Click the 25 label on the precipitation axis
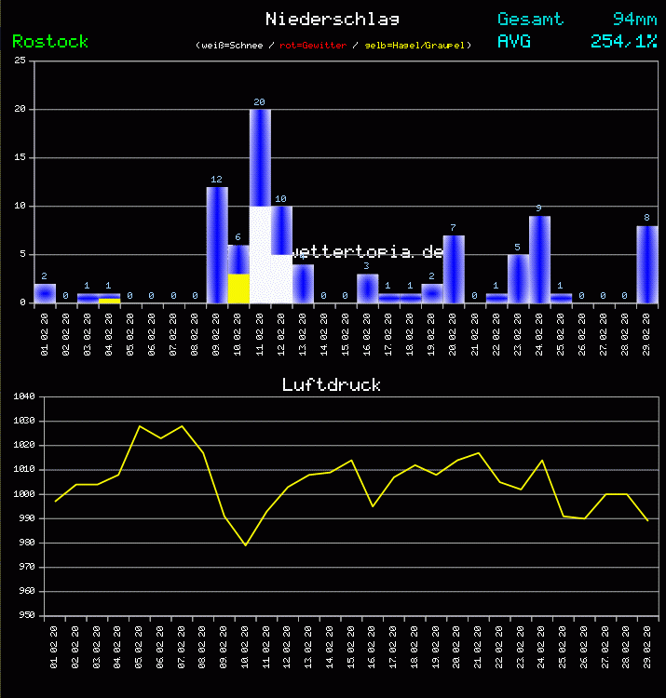Image resolution: width=666 pixels, height=698 pixels. click(x=20, y=60)
